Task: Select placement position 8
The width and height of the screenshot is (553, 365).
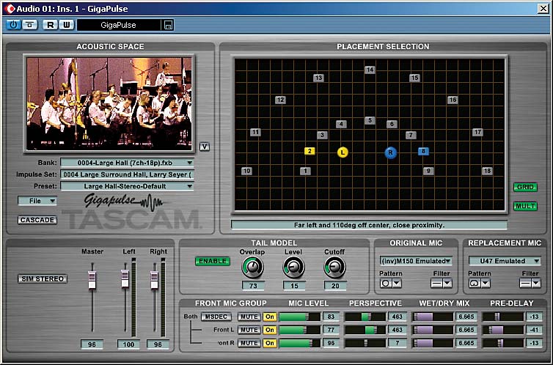Action: tap(423, 152)
